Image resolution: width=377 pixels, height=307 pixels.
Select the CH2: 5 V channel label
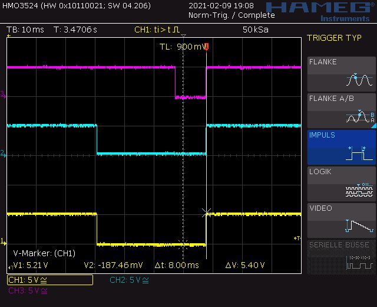(129, 280)
